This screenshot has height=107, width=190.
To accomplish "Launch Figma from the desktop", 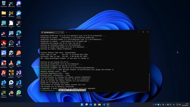I will coord(19,24).
